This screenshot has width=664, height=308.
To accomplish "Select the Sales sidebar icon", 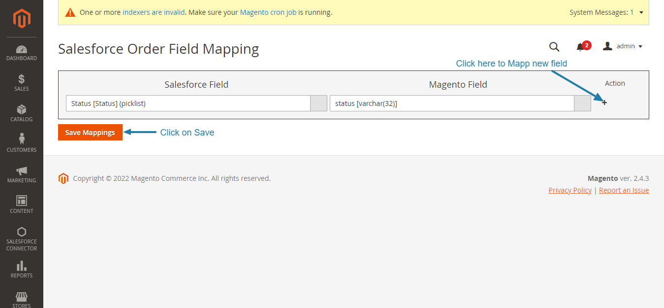I will [21, 83].
